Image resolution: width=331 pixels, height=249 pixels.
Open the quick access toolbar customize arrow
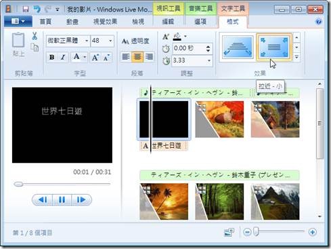pyautogui.click(x=58, y=9)
